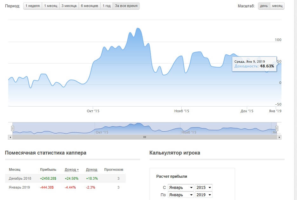Click the right navigator range handle
Viewport: 297px width, 200px height.
(277, 128)
